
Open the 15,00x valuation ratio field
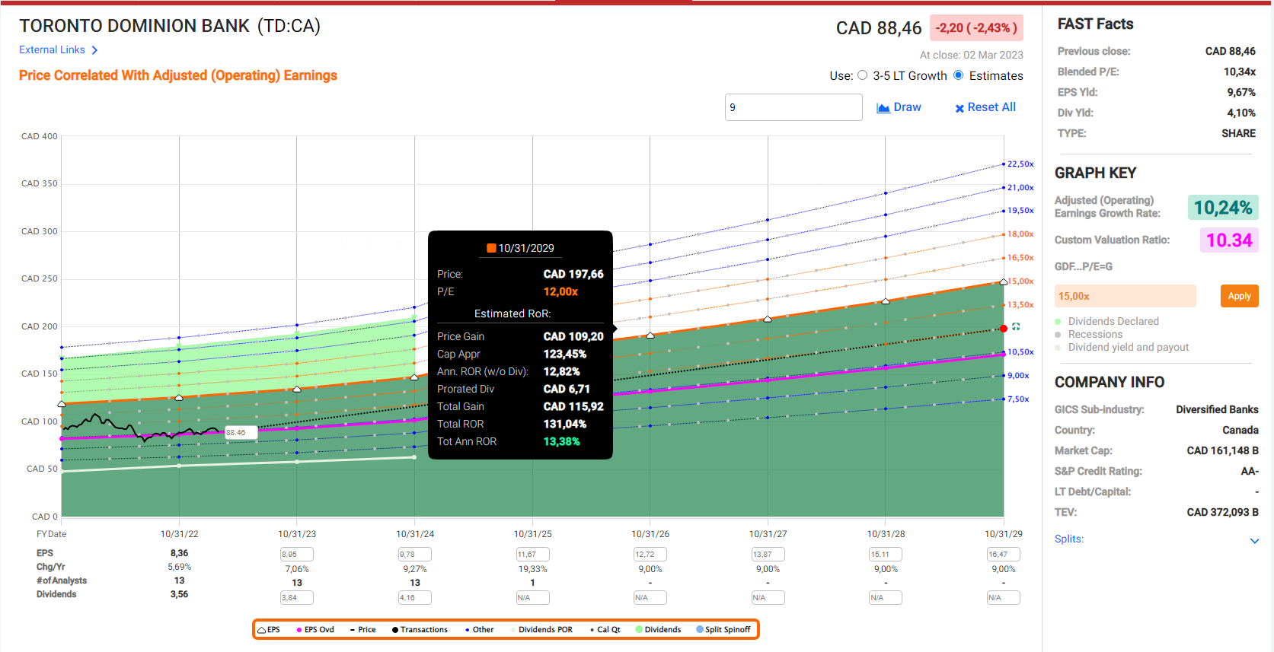click(1125, 296)
